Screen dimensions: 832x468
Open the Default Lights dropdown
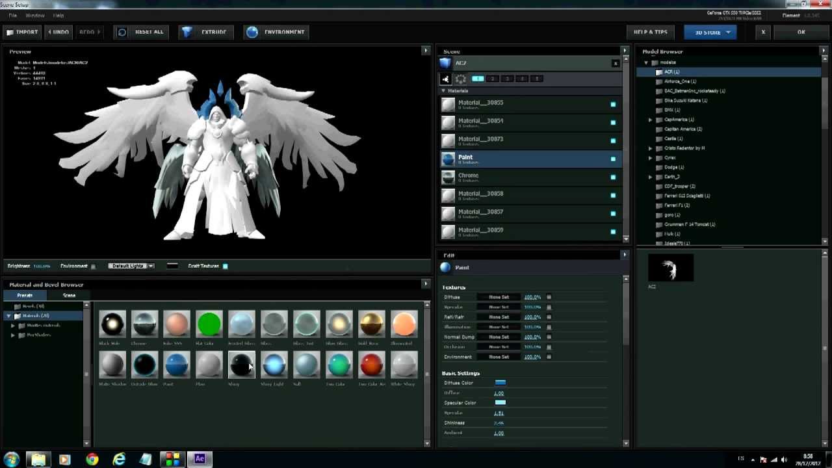tap(131, 266)
